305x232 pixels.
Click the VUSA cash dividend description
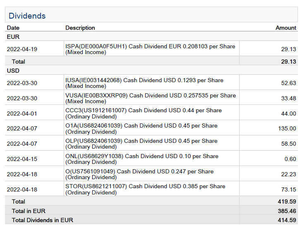[x=150, y=98]
